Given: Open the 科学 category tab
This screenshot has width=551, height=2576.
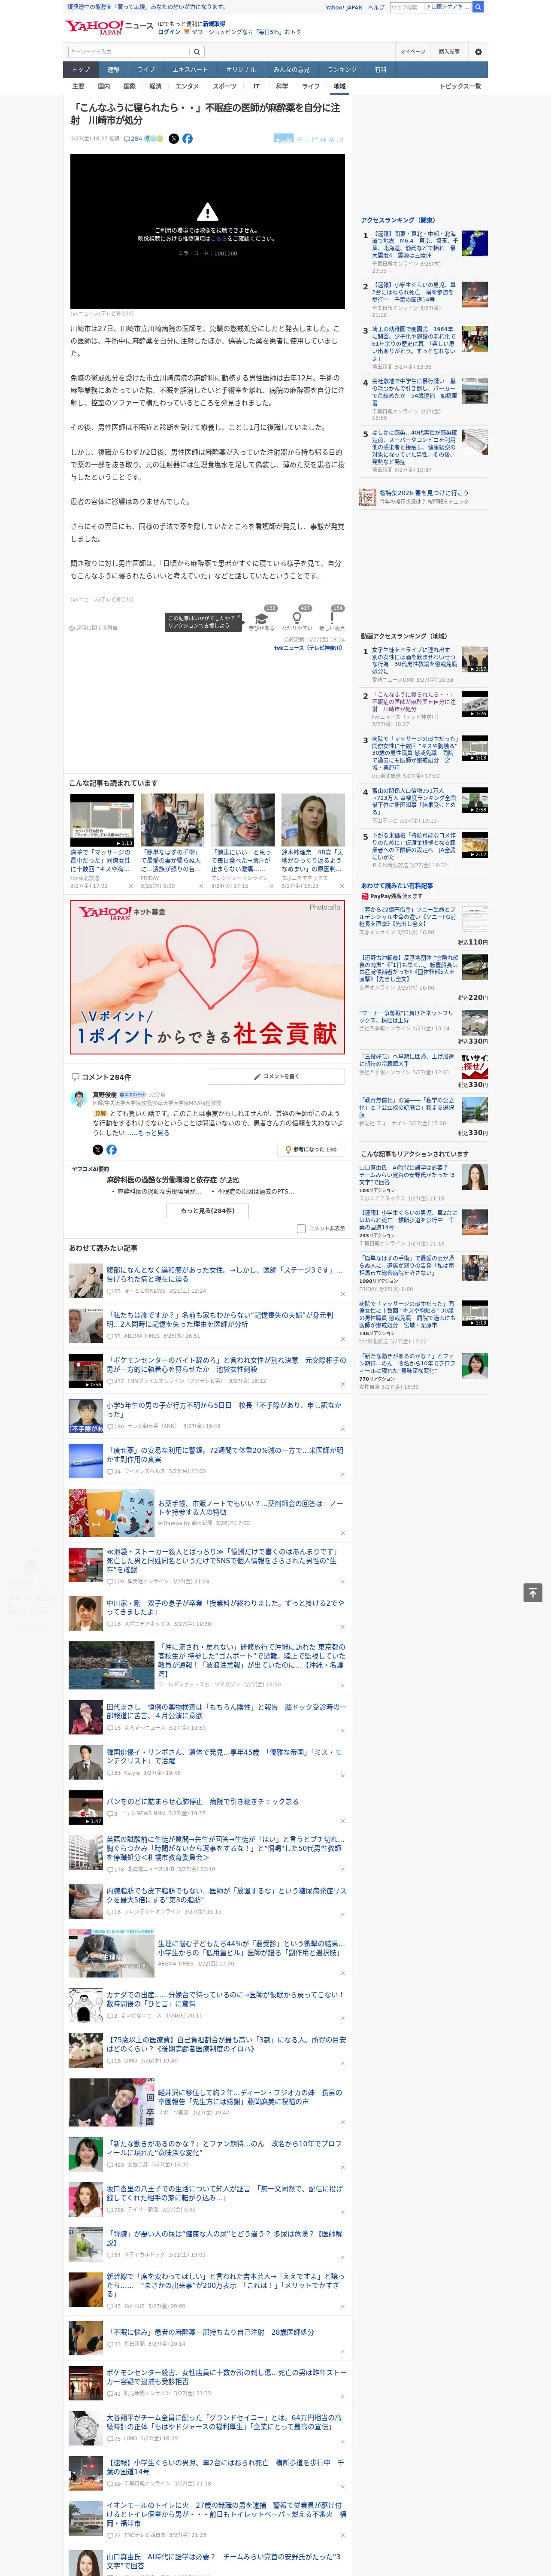Looking at the screenshot, I should coord(282,86).
